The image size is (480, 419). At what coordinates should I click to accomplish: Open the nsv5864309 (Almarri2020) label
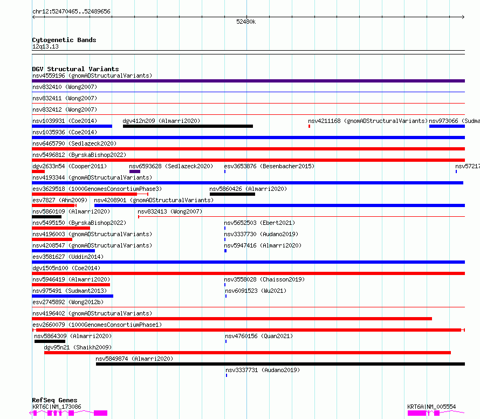tap(73, 336)
